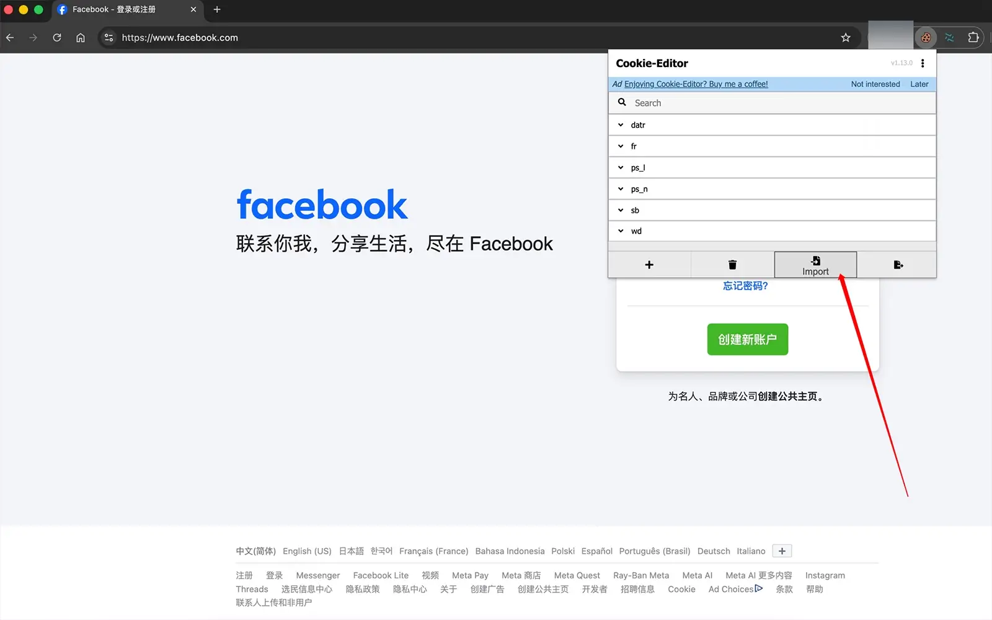The width and height of the screenshot is (992, 620).
Task: Switch language to Português (Brasil)
Action: 654,551
